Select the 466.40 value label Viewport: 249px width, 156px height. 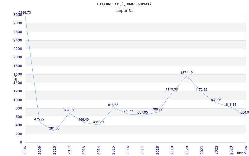(83, 119)
